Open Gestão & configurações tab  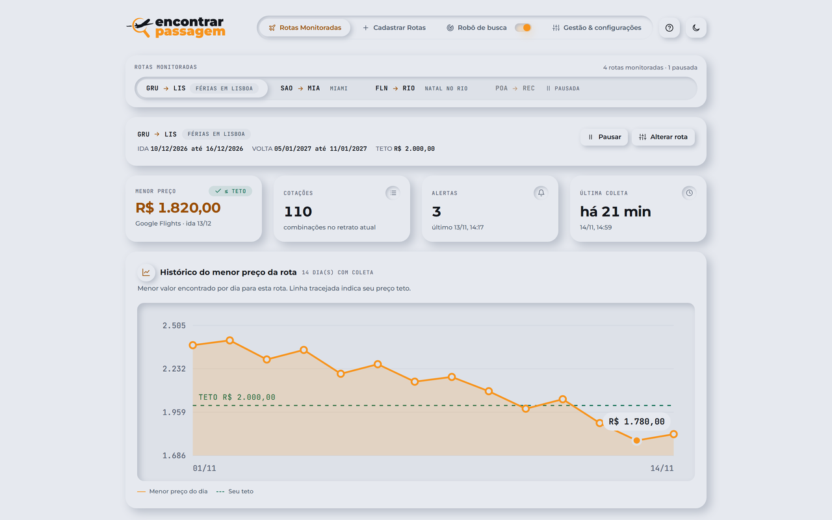(x=597, y=28)
